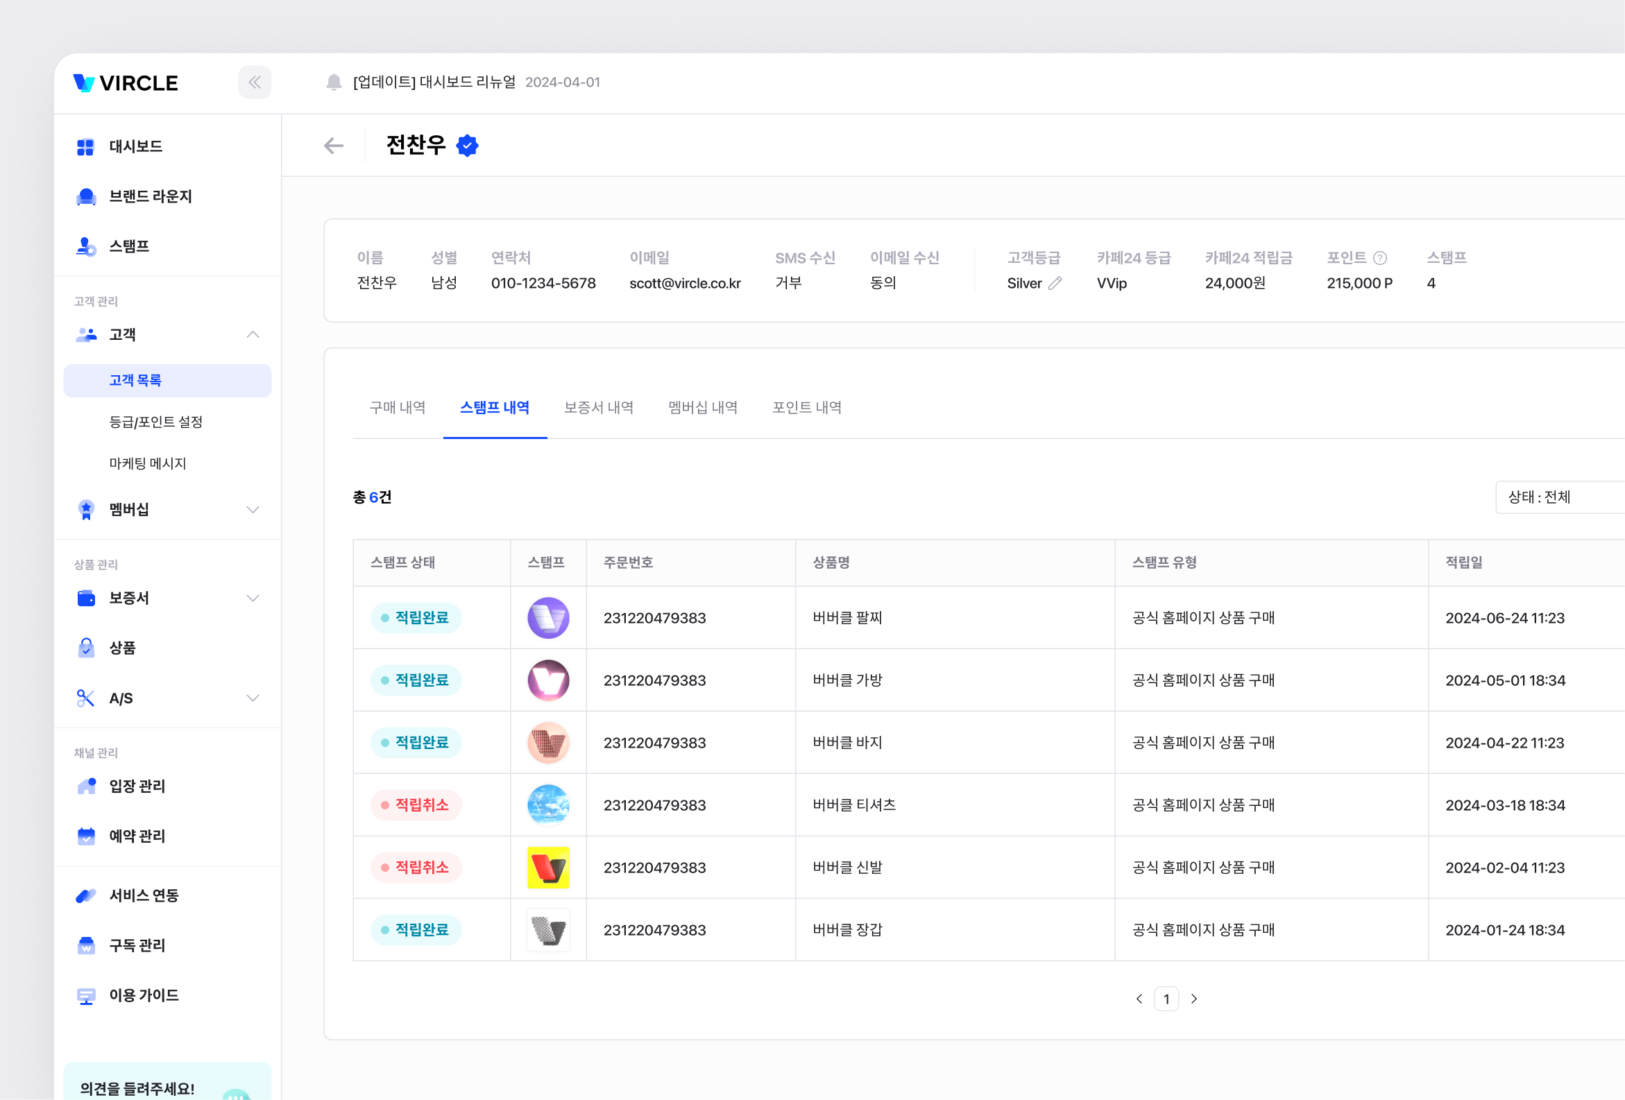Edit customer grade with pencil icon

click(1055, 283)
